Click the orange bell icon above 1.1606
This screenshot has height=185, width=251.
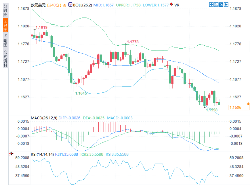[248, 103]
